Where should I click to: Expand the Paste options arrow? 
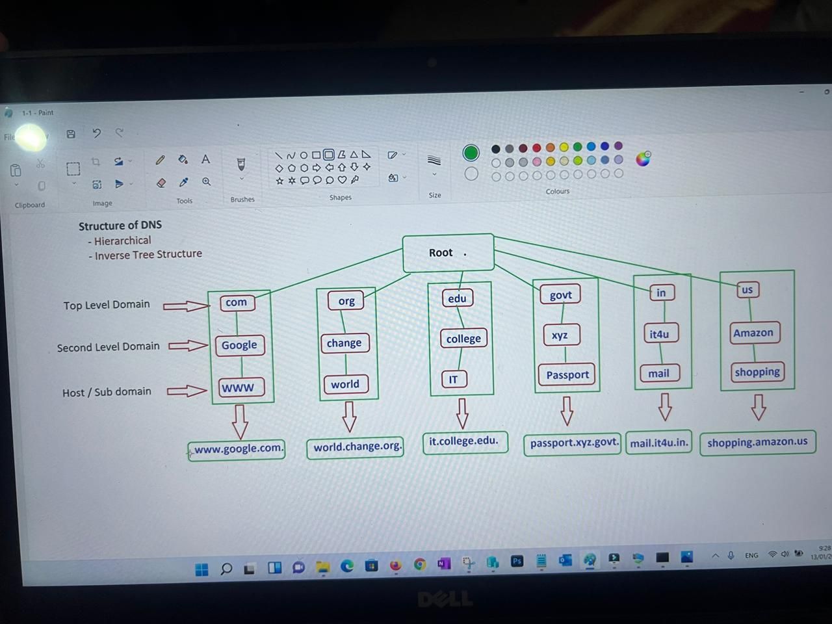[16, 185]
